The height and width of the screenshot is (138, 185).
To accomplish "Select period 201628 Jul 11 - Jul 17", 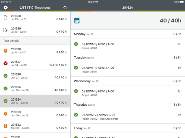I will point(35,51).
